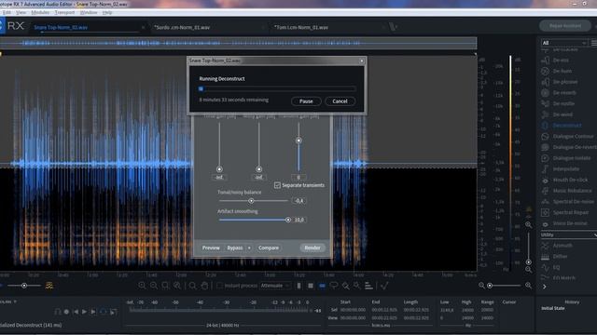Open the Dialogue Contour module
The height and width of the screenshot is (335, 597).
(x=573, y=137)
